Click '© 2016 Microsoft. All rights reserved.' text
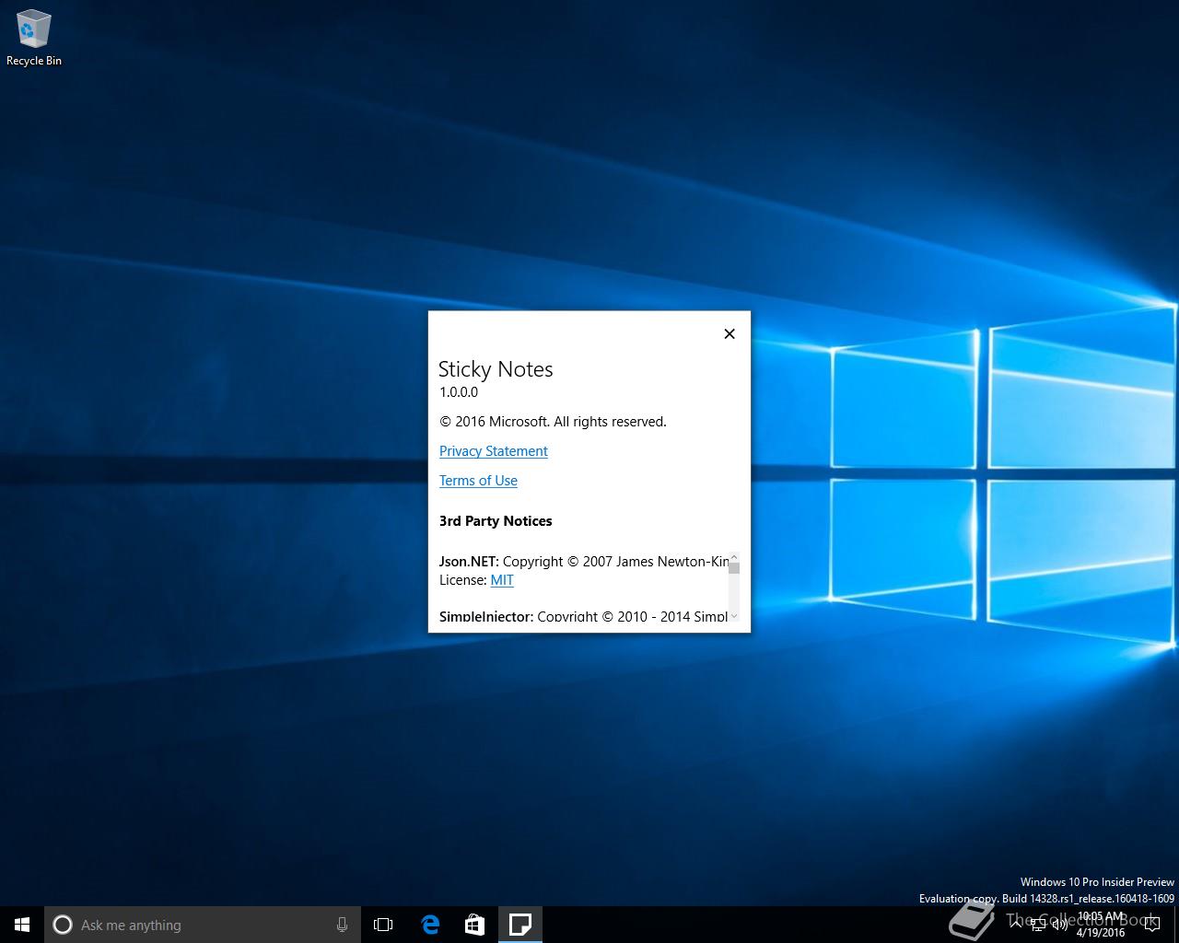 tap(553, 422)
